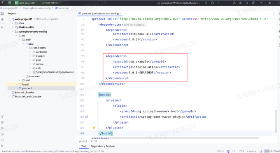The height and width of the screenshot is (153, 280).
Task: Click cursor position 109:13 indicator
Action: (x=220, y=151)
